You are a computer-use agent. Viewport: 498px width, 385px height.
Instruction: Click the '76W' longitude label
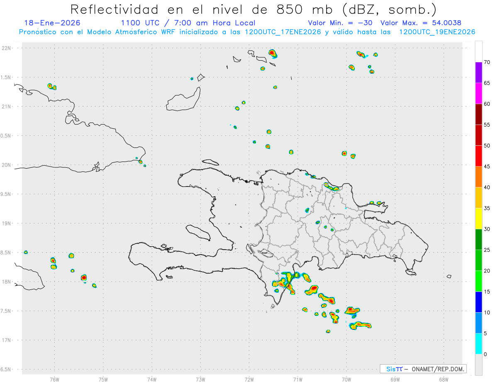point(54,379)
